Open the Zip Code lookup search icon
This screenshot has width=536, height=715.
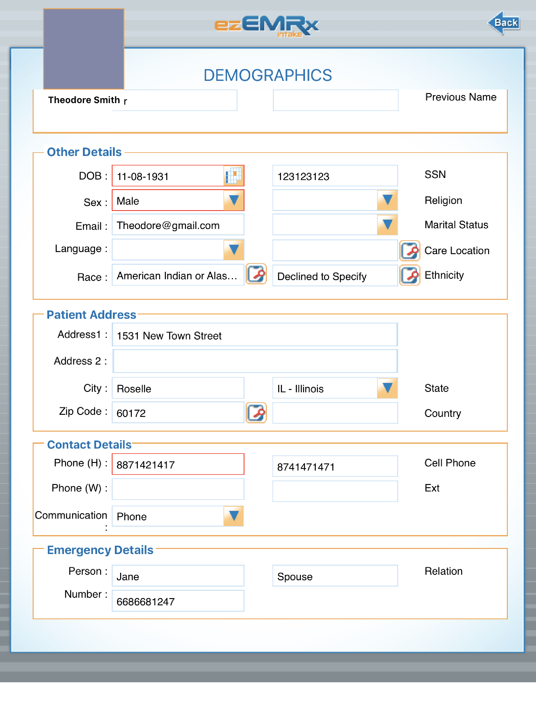coord(256,412)
